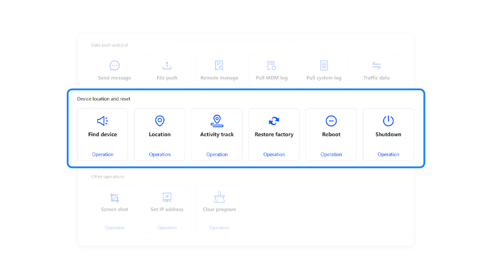Click the Restore factory refresh icon
The height and width of the screenshot is (277, 492).
point(274,121)
